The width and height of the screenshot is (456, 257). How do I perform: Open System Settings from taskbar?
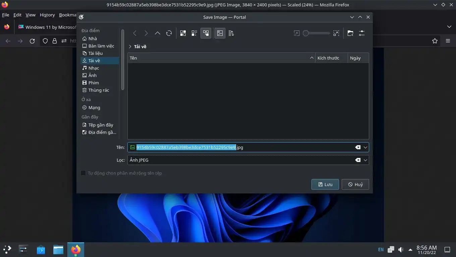[23, 249]
